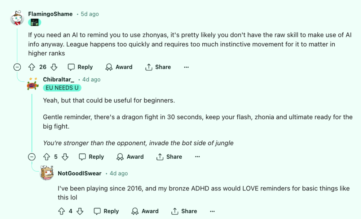Give Award to Chibraltar_'s comment
The height and width of the screenshot is (219, 361).
(x=130, y=157)
